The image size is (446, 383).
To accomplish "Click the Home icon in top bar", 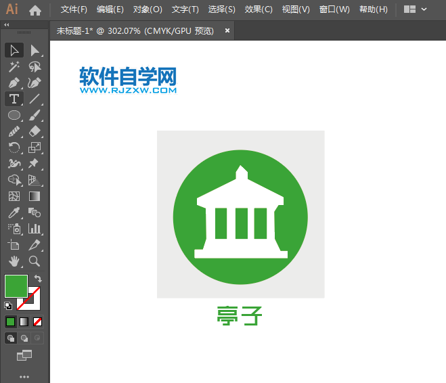I will pos(35,10).
